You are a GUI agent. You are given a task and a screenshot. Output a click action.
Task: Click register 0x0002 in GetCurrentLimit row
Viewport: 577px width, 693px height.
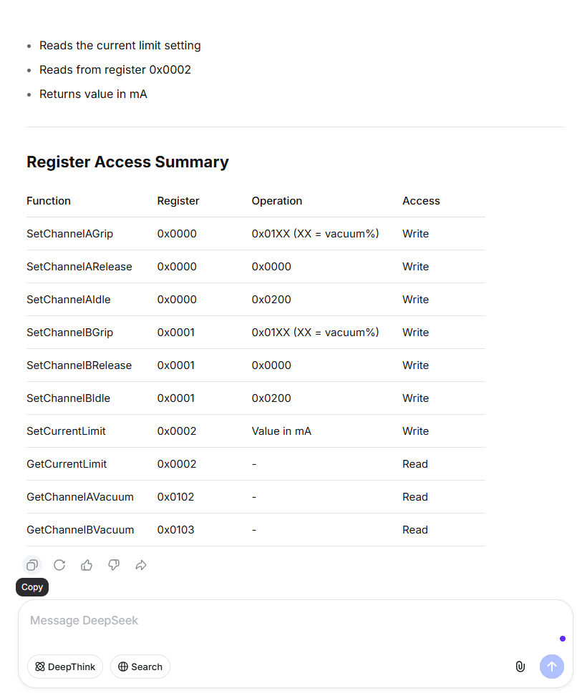pos(177,463)
